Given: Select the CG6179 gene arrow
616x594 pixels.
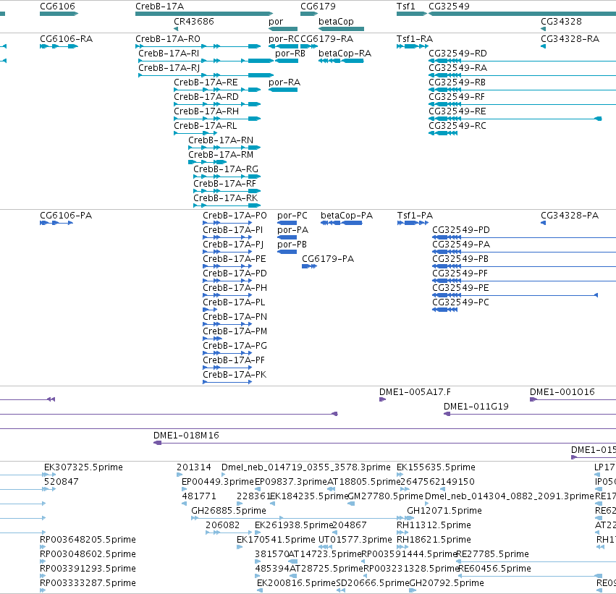Looking at the screenshot, I should click(309, 14).
